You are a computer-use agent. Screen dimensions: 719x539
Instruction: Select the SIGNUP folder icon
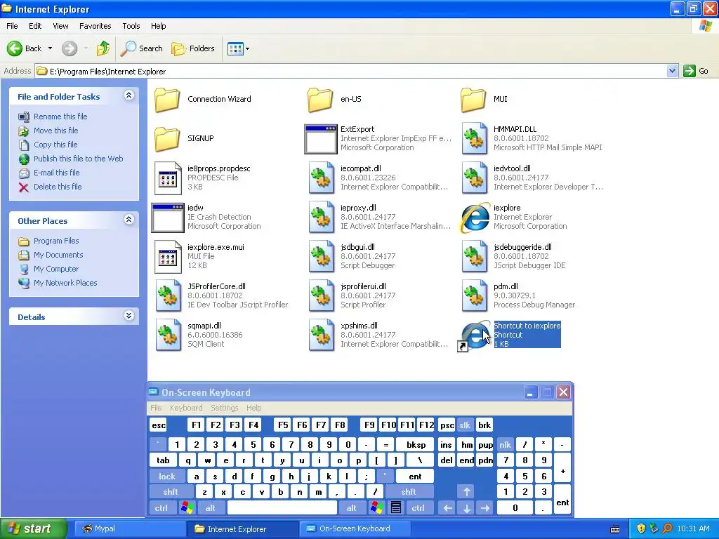click(x=167, y=138)
